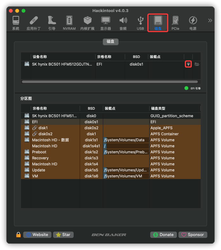Click the Star button
221x250 pixels.
(x=63, y=235)
